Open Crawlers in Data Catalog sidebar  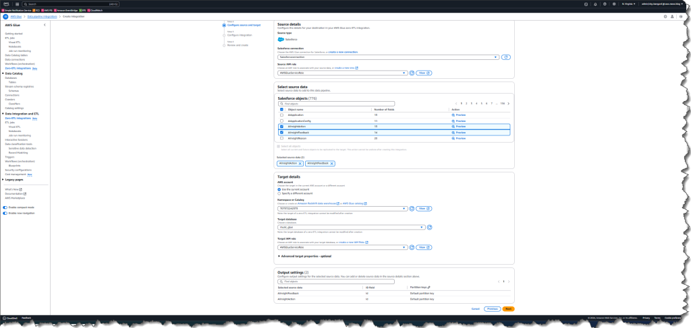(x=9, y=100)
